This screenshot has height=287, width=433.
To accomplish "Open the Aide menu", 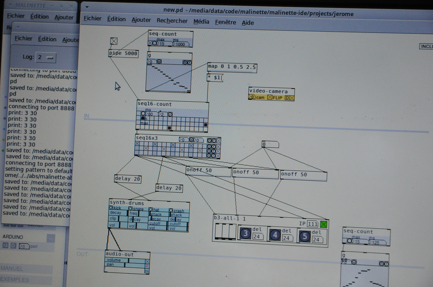I will 248,23.
